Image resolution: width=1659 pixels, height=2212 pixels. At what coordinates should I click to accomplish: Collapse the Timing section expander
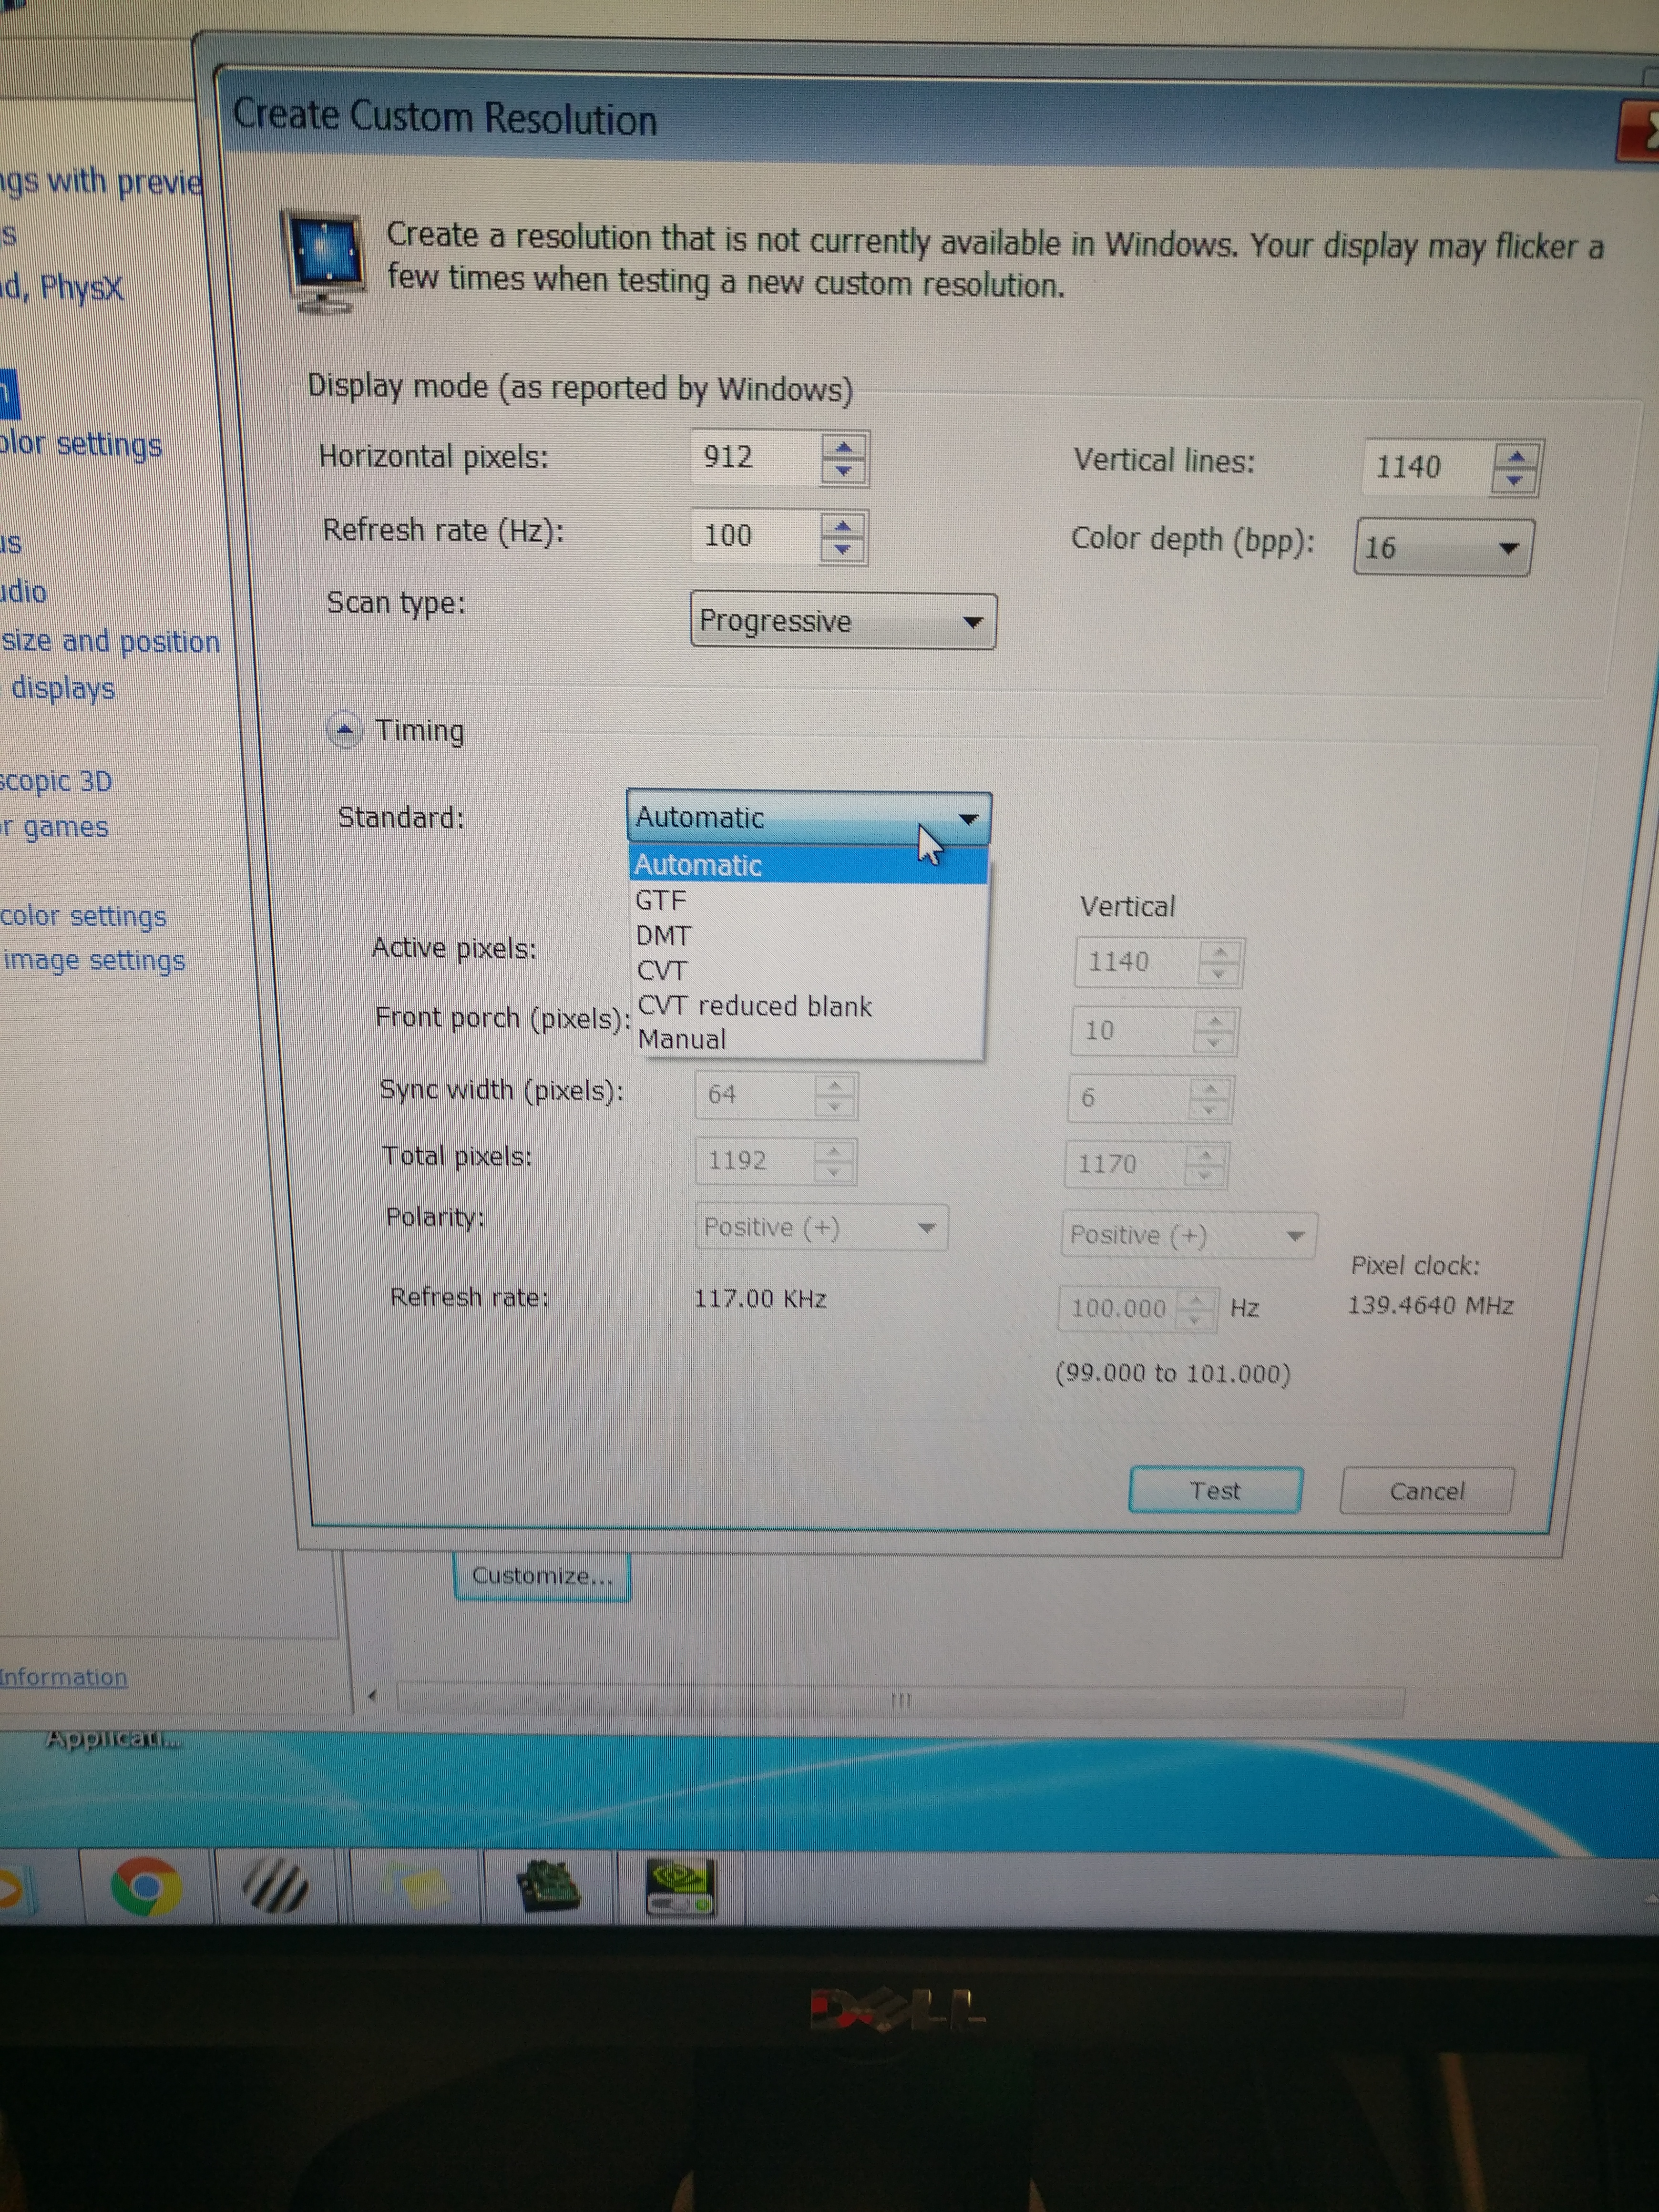click(344, 730)
